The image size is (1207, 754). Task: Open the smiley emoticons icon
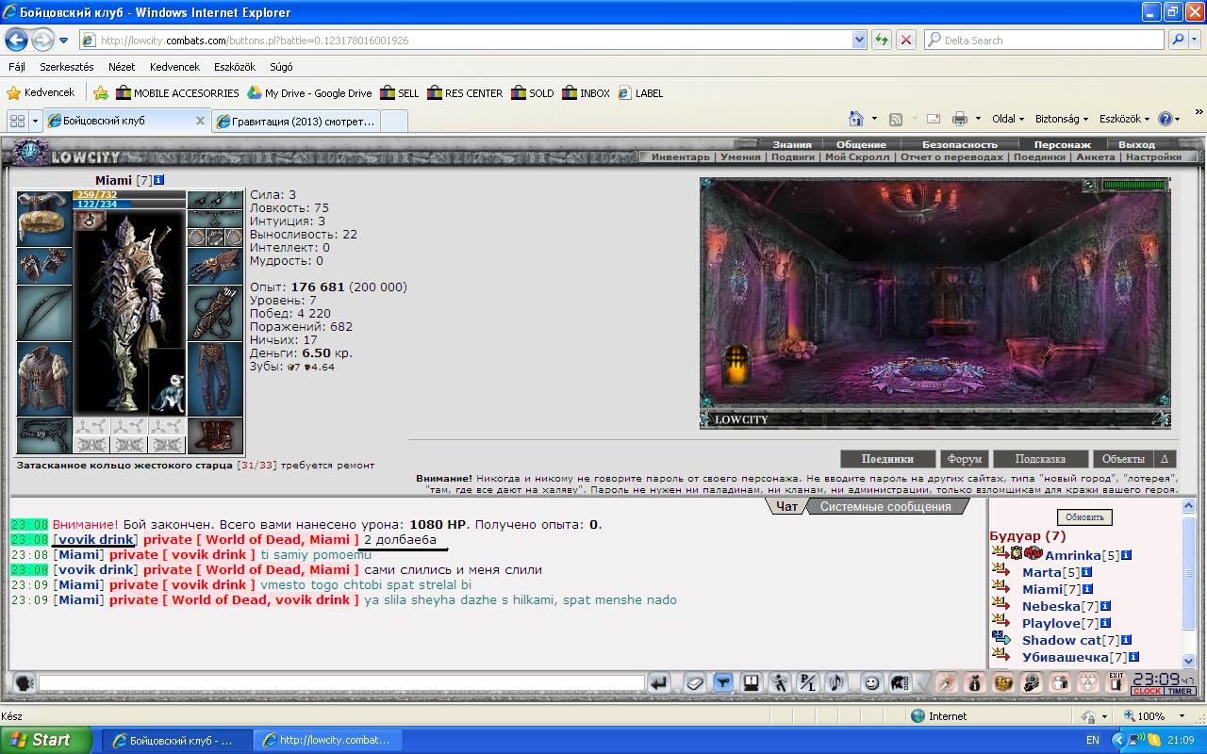872,682
